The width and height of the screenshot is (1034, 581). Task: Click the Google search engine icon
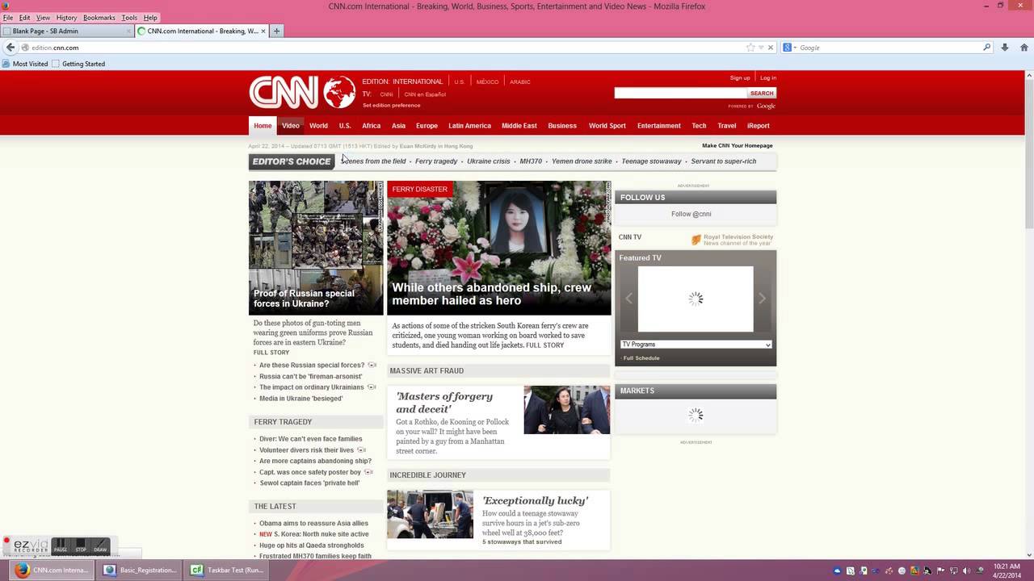point(787,48)
